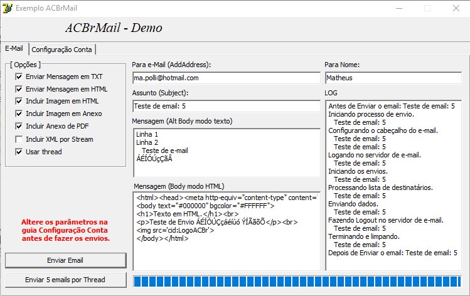This screenshot has height=296, width=470.
Task: Click the Enviar Email button
Action: pos(65,260)
